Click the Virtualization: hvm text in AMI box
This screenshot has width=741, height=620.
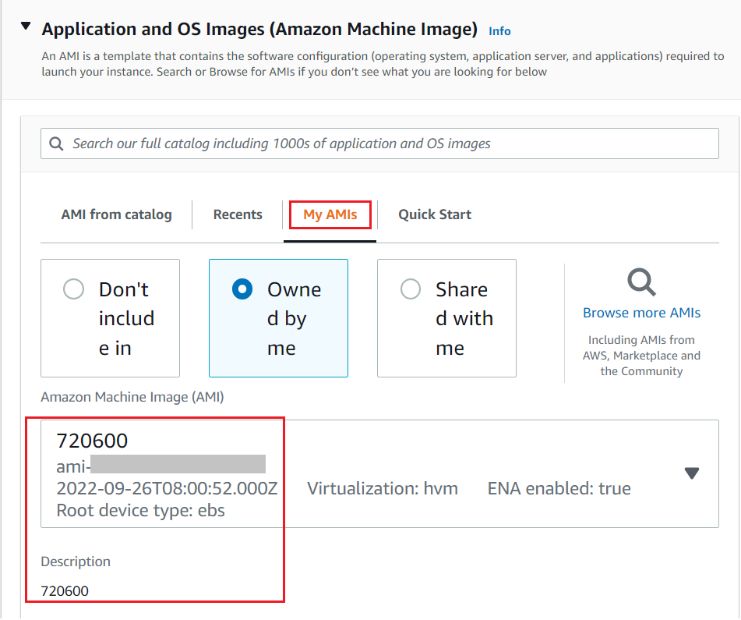[x=383, y=489]
